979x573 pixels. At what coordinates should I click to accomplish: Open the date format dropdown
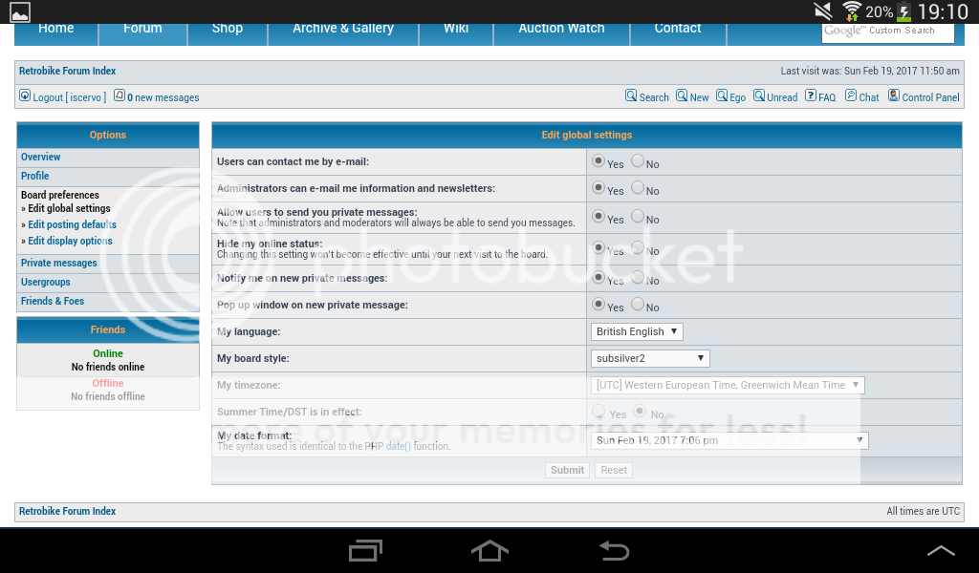click(729, 440)
